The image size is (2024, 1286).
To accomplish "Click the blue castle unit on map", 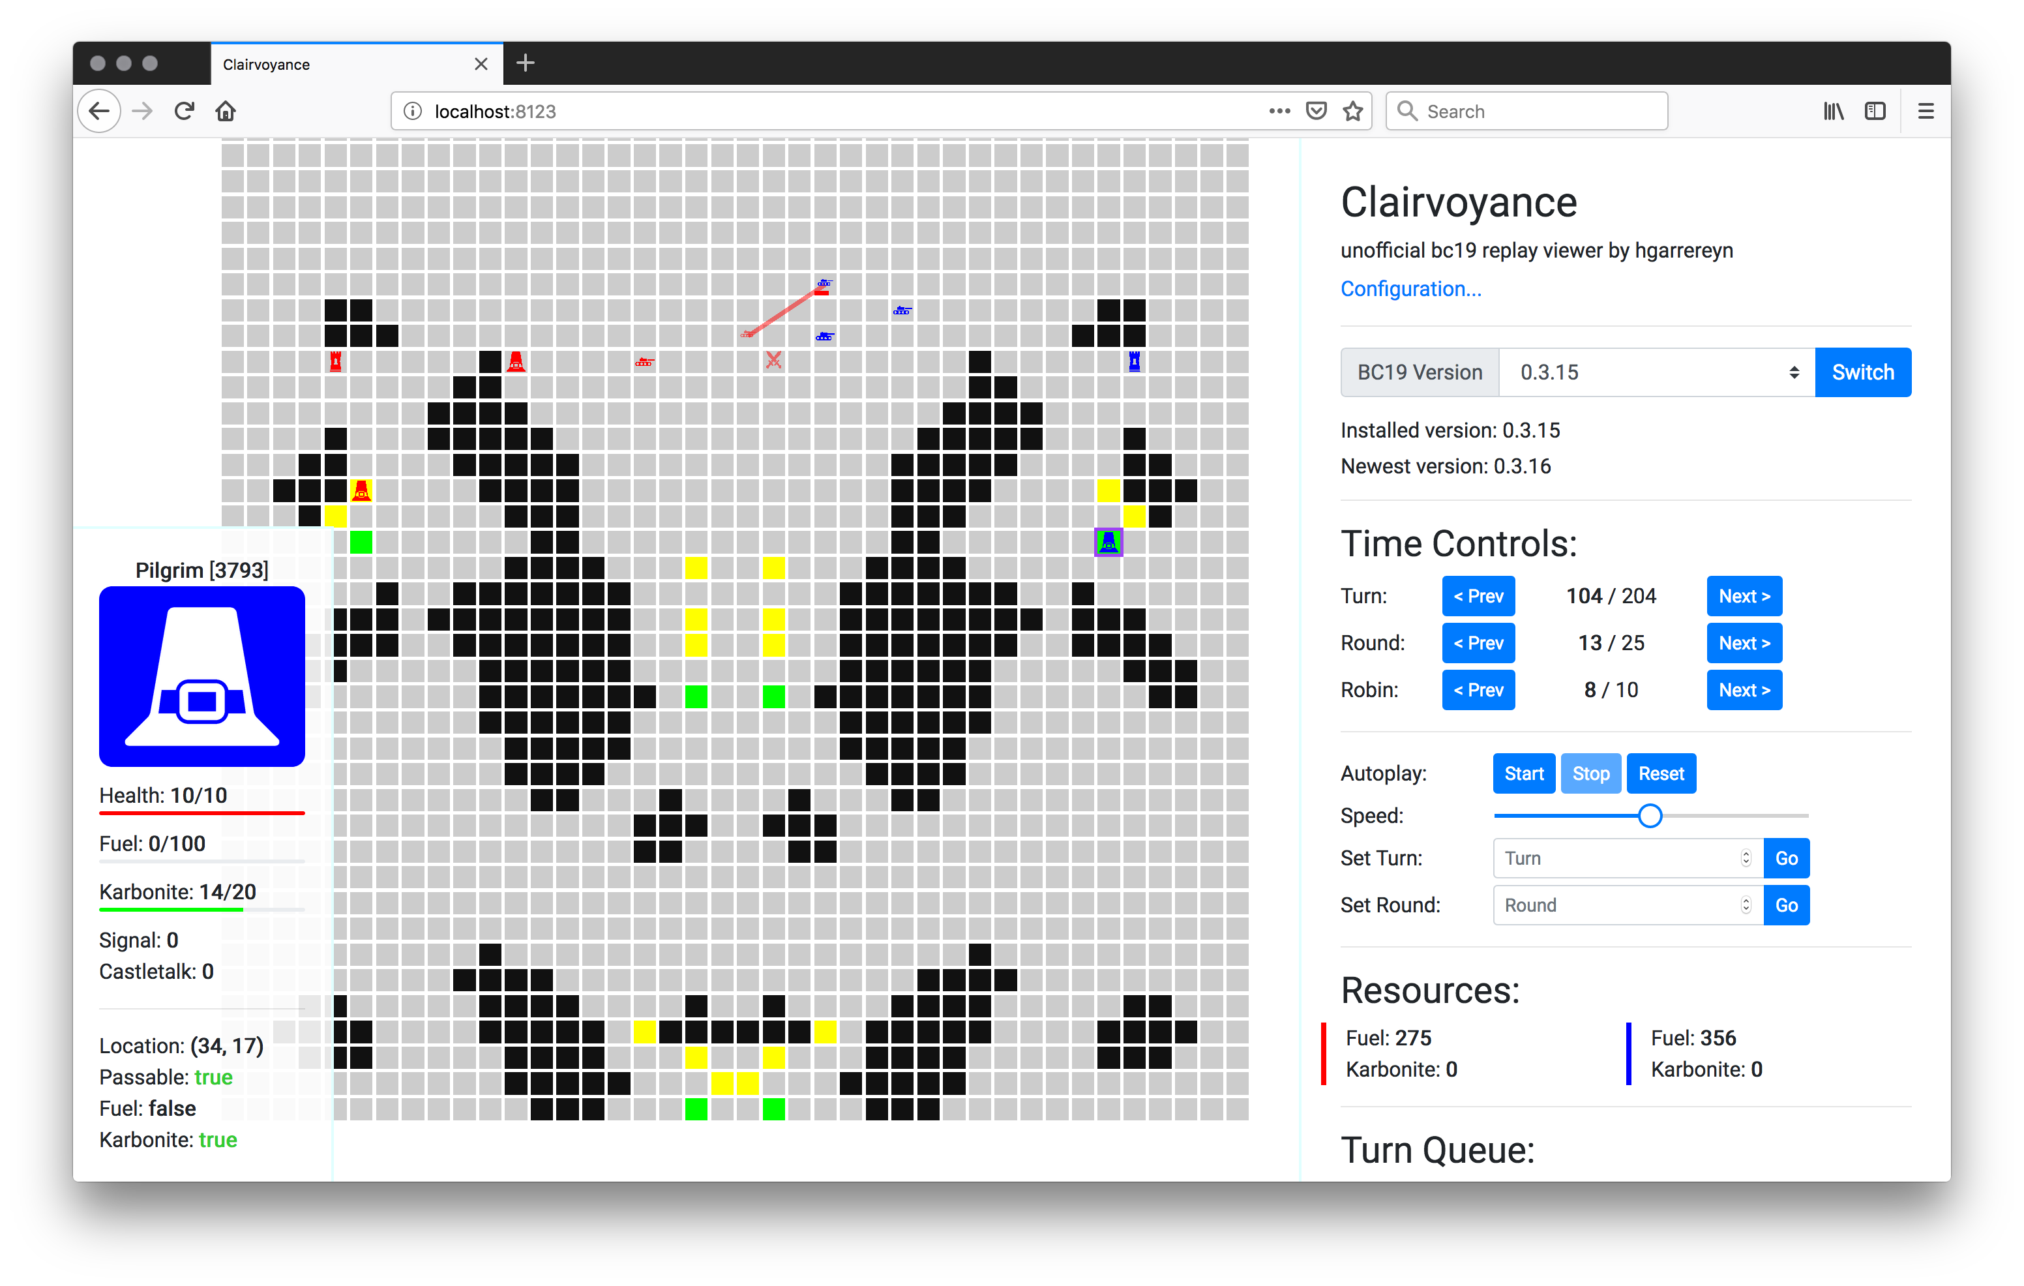I will point(1134,361).
